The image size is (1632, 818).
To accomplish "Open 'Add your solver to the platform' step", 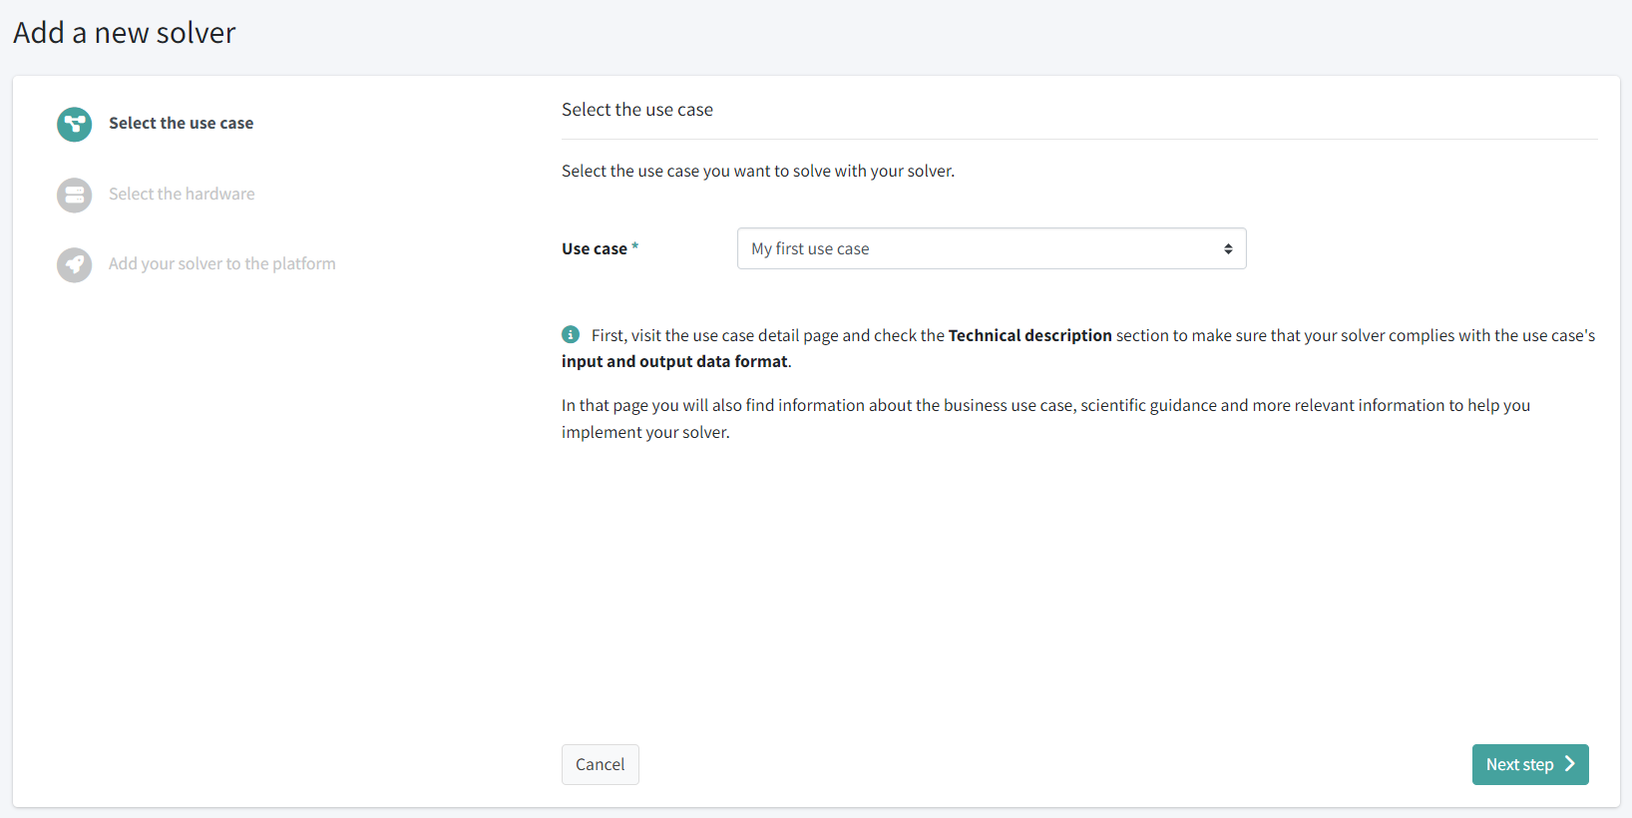I will [x=221, y=264].
